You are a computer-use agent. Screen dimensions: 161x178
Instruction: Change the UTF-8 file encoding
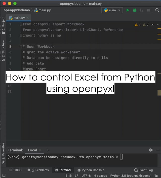pyautogui.click(x=86, y=176)
